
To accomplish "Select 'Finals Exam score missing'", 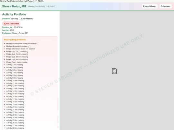I will tap(17, 62).
